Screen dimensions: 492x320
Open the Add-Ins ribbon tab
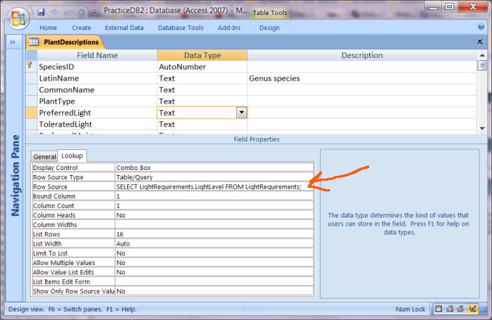[229, 28]
